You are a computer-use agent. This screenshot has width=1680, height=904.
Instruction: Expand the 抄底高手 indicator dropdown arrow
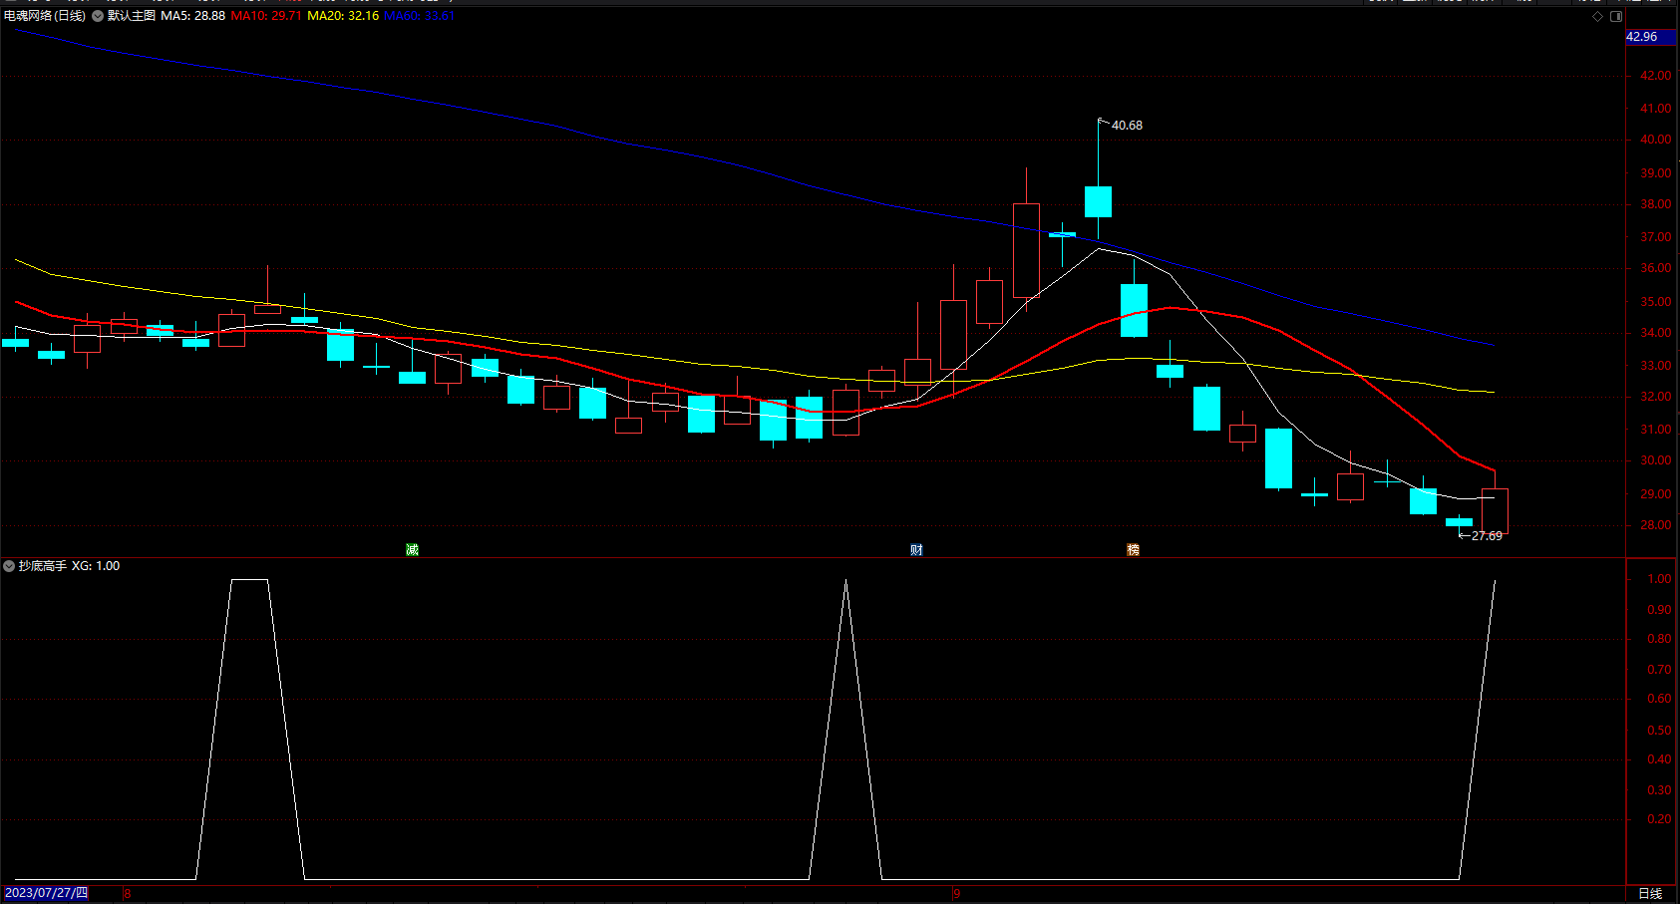[x=9, y=566]
